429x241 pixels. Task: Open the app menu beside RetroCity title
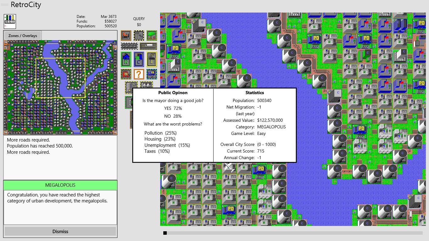click(x=5, y=5)
